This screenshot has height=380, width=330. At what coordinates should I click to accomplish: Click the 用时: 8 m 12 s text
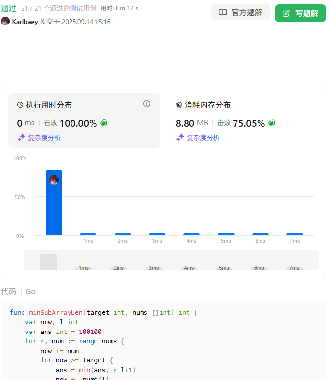[119, 8]
